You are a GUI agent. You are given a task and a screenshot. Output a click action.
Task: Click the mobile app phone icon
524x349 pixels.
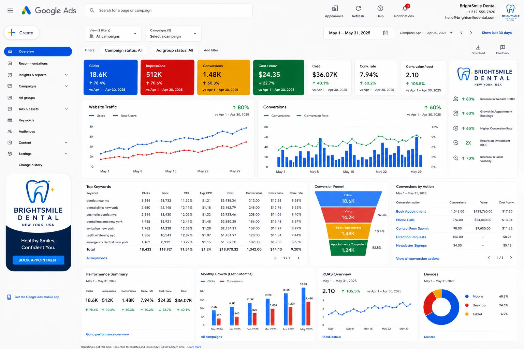pos(9,297)
